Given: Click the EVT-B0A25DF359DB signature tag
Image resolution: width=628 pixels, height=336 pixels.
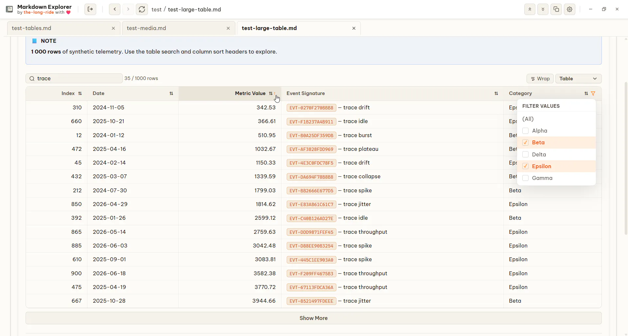Looking at the screenshot, I should click(311, 136).
